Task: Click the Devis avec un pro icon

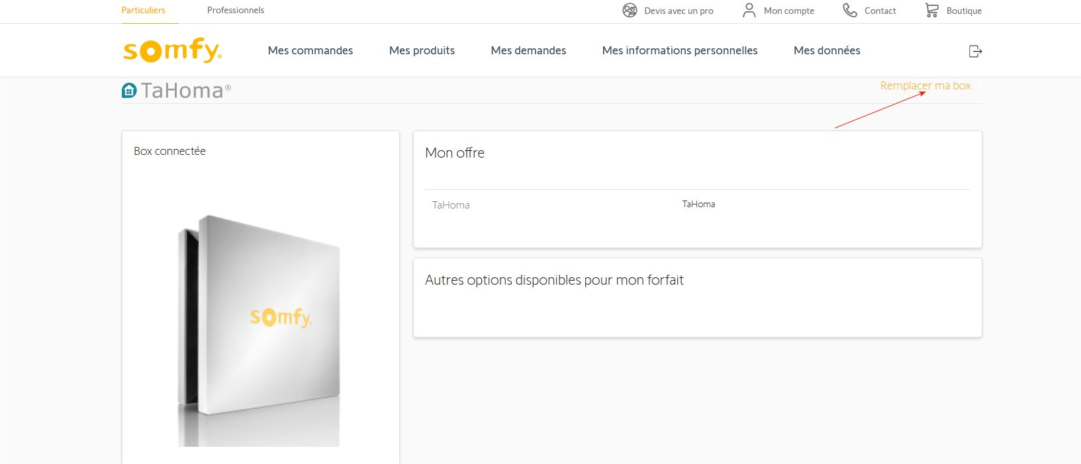Action: pyautogui.click(x=630, y=11)
